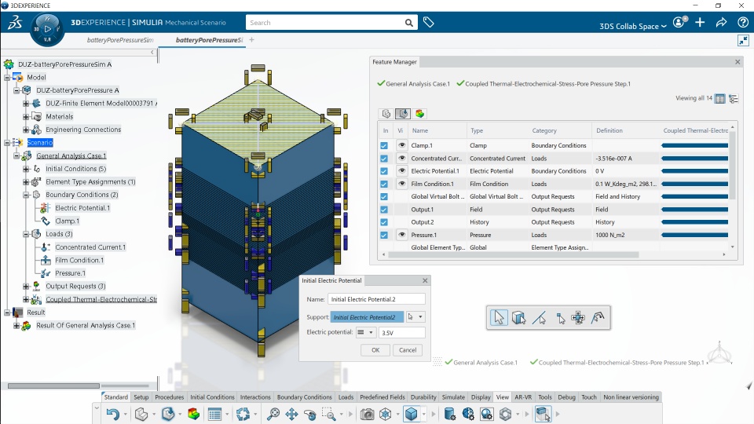Image resolution: width=754 pixels, height=424 pixels.
Task: Click the share arrow icon in top bar
Action: click(721, 22)
